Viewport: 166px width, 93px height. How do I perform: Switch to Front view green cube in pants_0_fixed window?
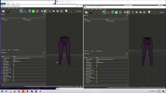click(x=116, y=12)
